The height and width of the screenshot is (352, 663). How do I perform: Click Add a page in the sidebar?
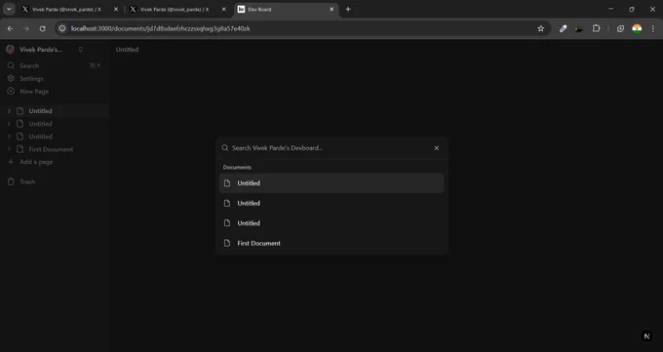[55, 162]
